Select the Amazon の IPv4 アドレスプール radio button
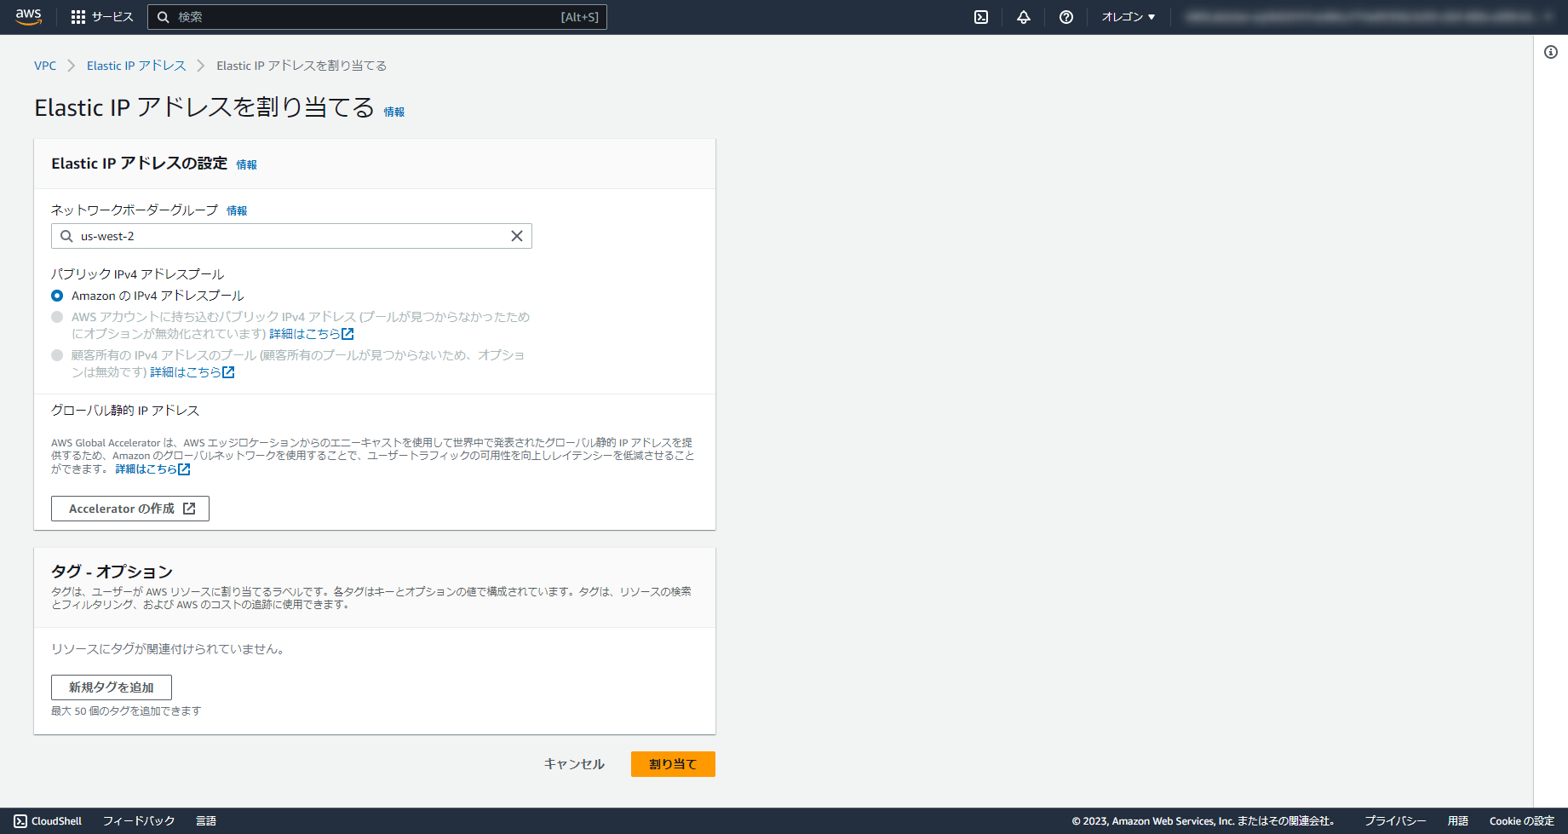 (57, 296)
